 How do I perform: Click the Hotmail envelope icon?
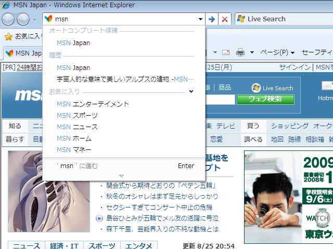pos(327,86)
